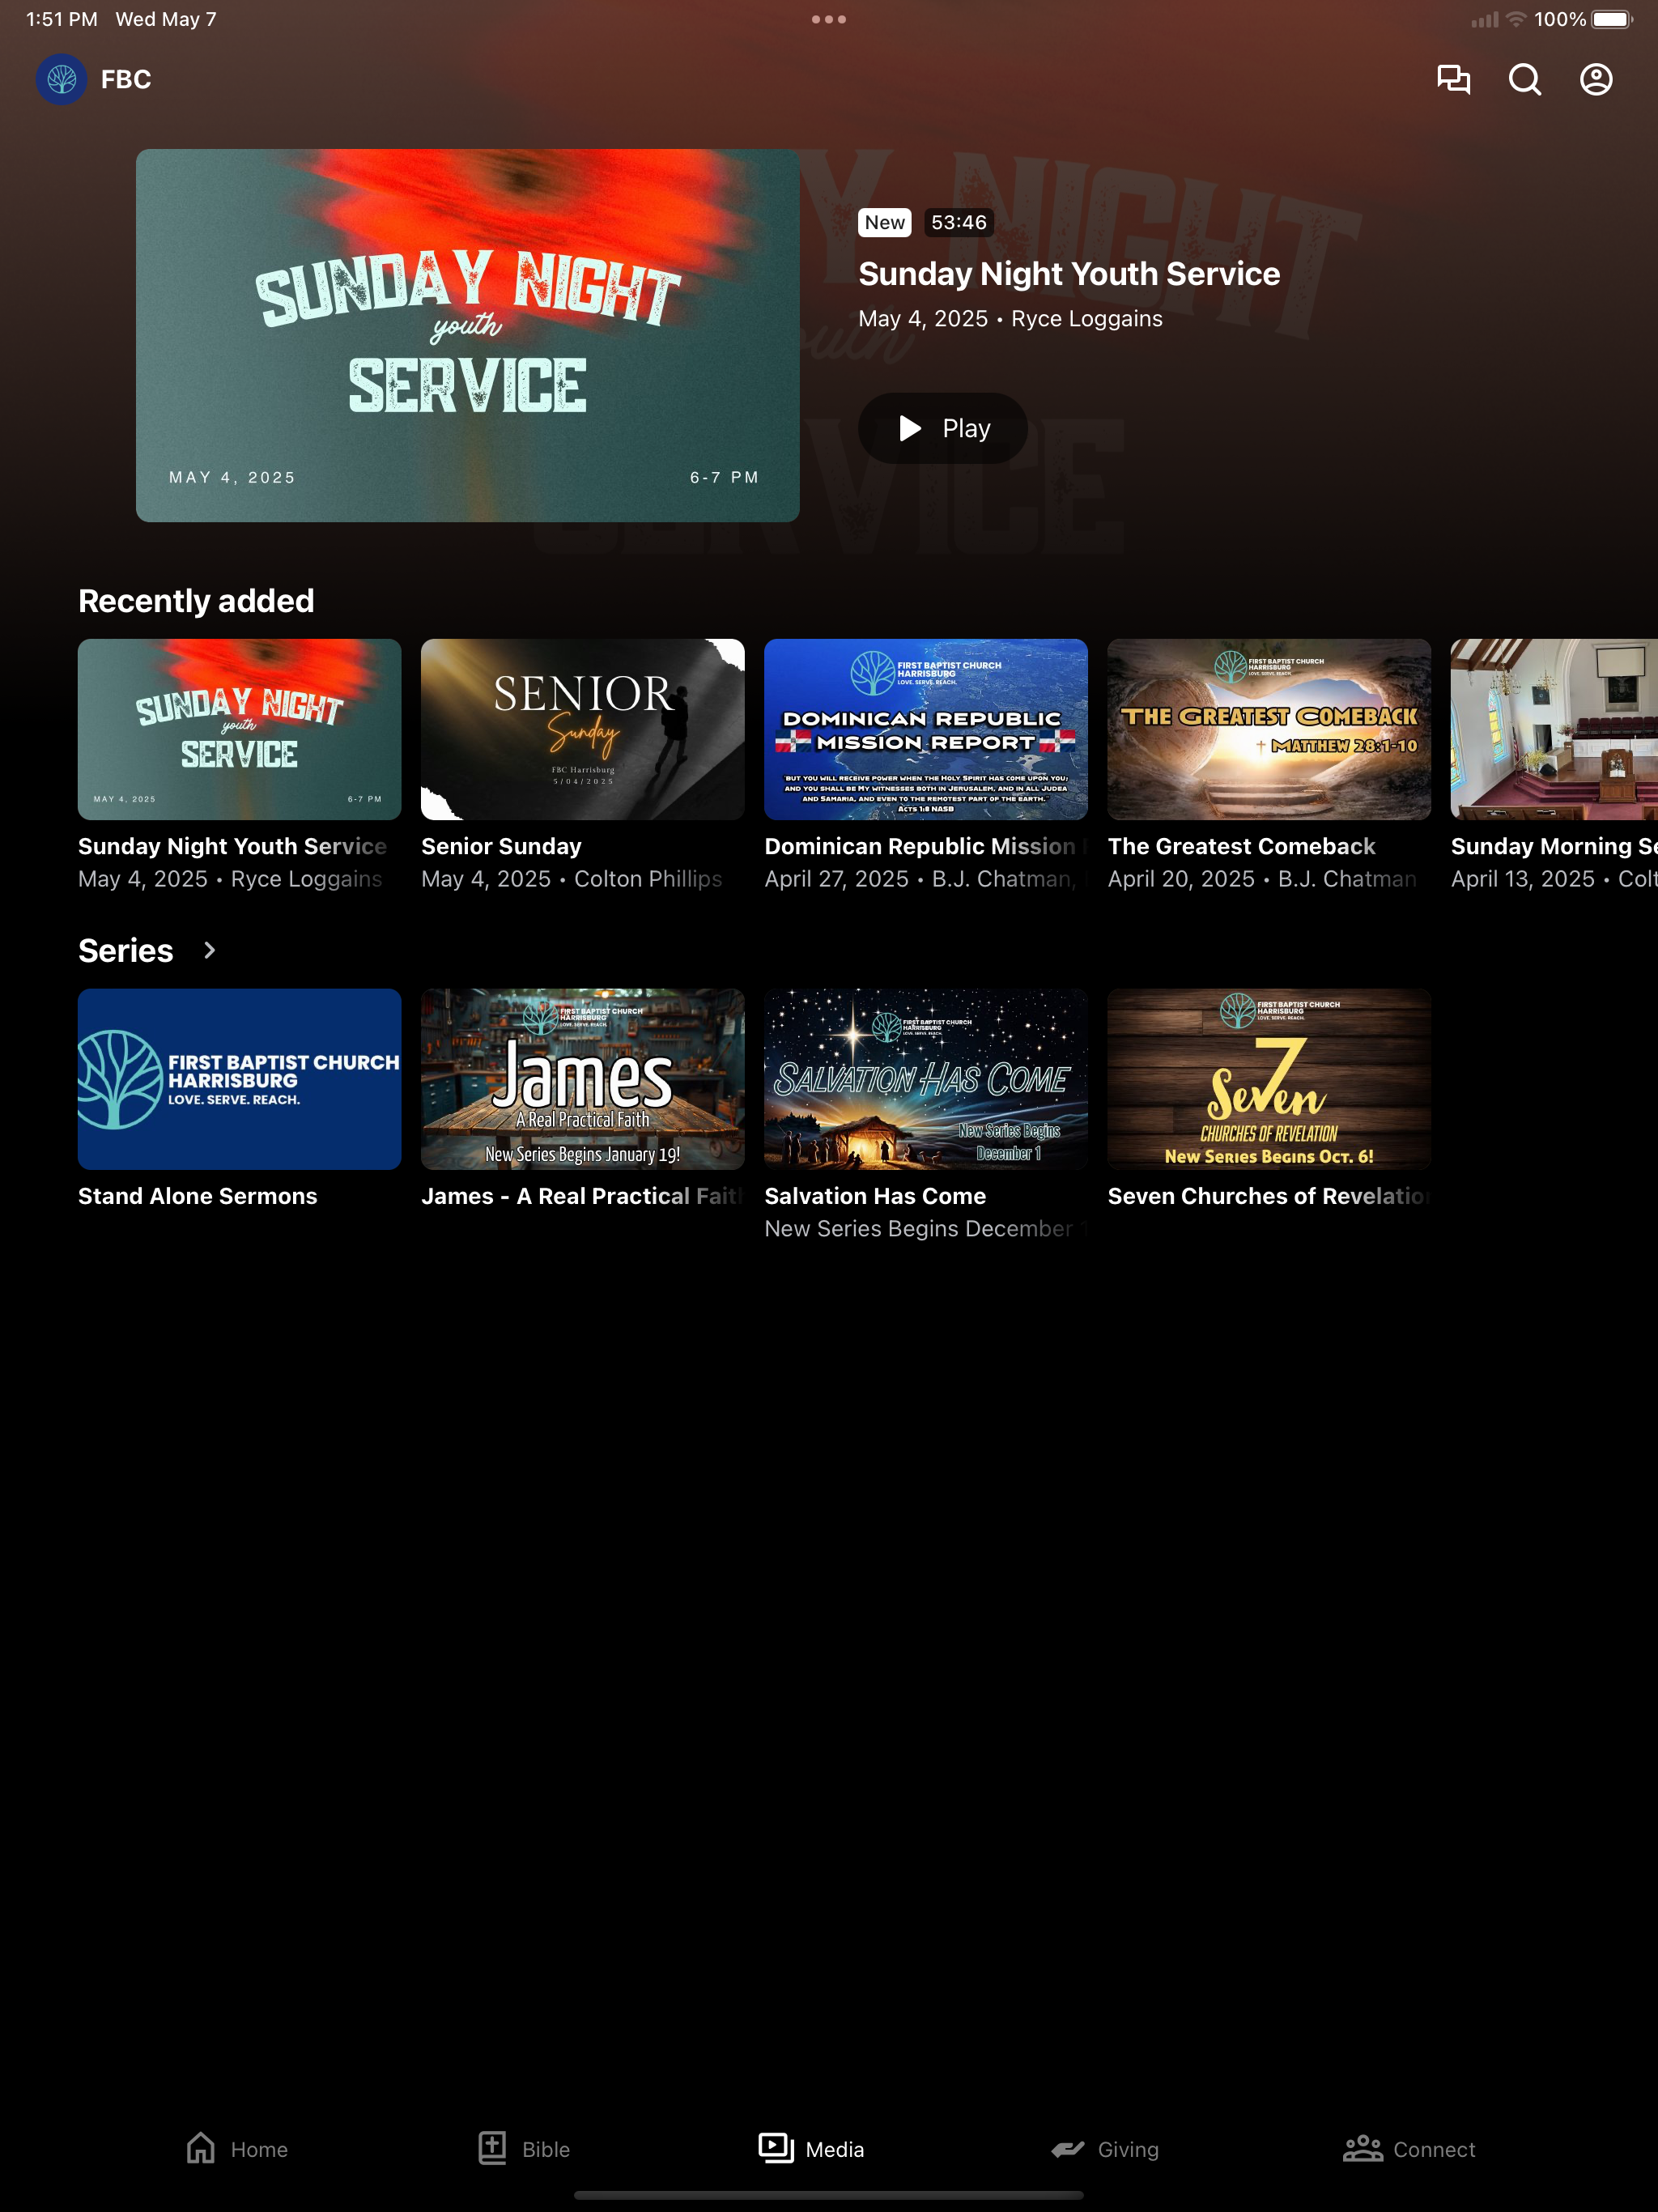Open Sunday Night Youth Service thumbnail in Recently added
The image size is (1658, 2212).
(x=240, y=729)
